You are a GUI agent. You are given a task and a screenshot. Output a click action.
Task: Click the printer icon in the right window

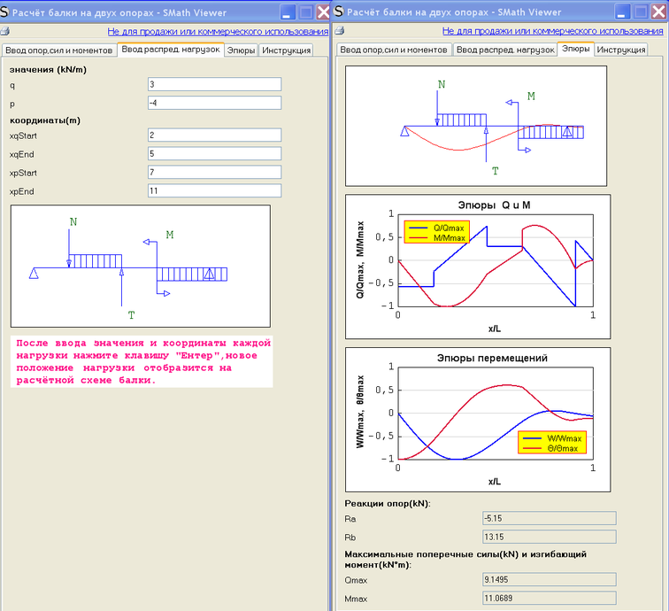point(341,30)
